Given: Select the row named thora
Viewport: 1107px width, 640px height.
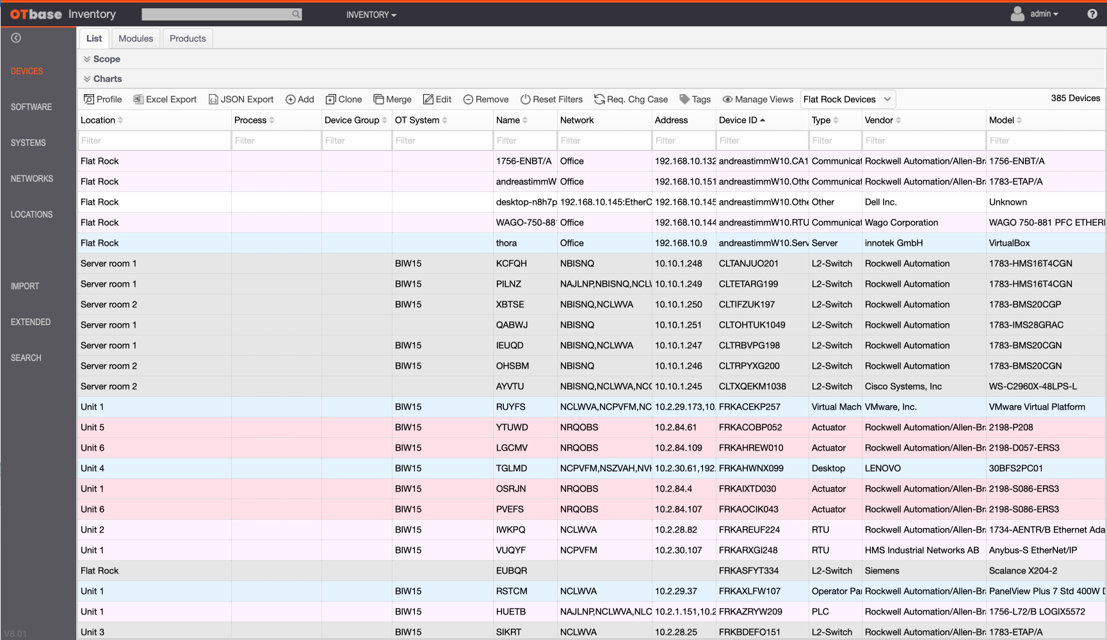Looking at the screenshot, I should [x=591, y=243].
